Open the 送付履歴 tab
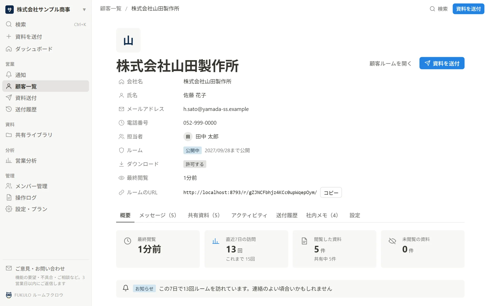The width and height of the screenshot is (489, 306). pyautogui.click(x=287, y=215)
